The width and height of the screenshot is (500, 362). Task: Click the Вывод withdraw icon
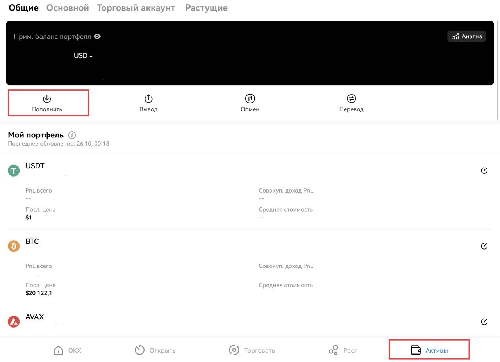click(x=148, y=99)
